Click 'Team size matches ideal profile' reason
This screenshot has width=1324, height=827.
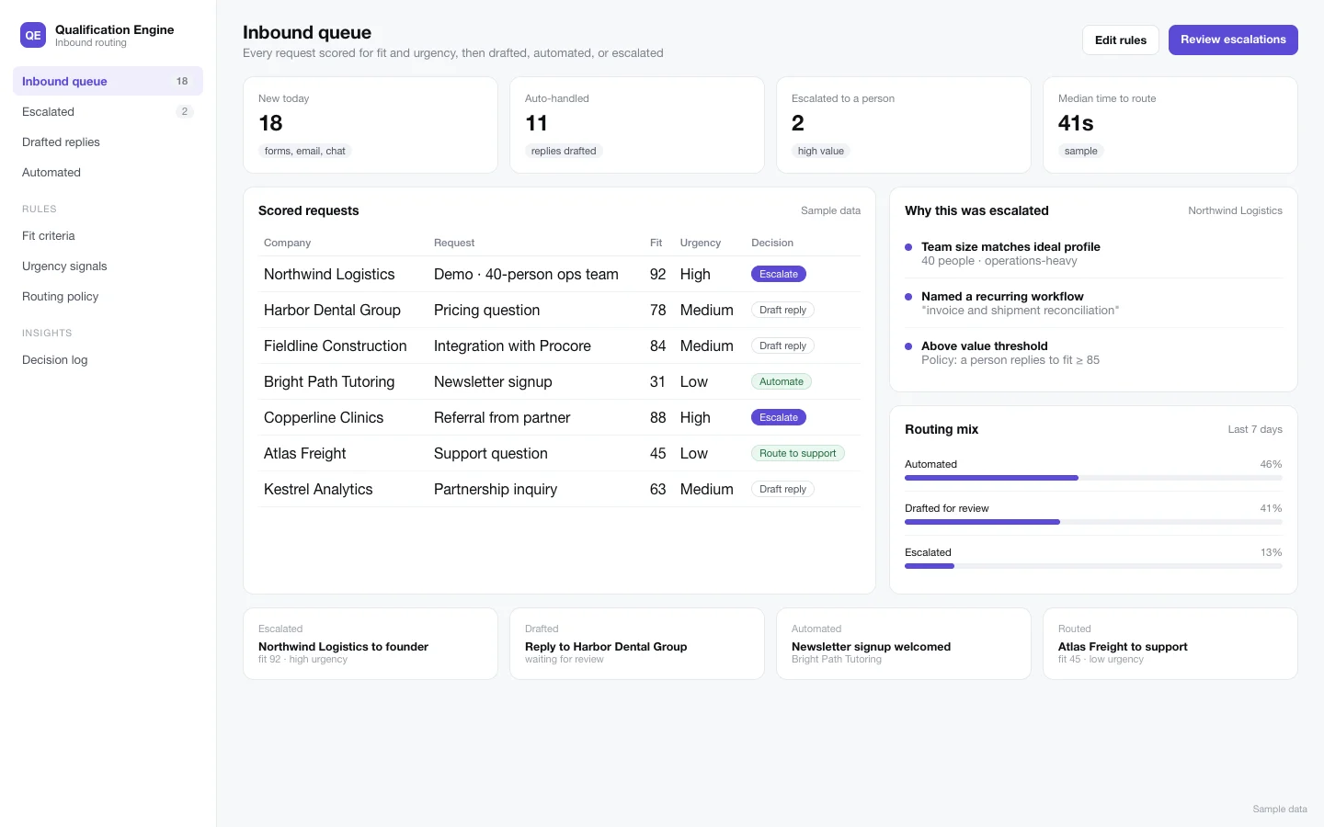point(1010,246)
